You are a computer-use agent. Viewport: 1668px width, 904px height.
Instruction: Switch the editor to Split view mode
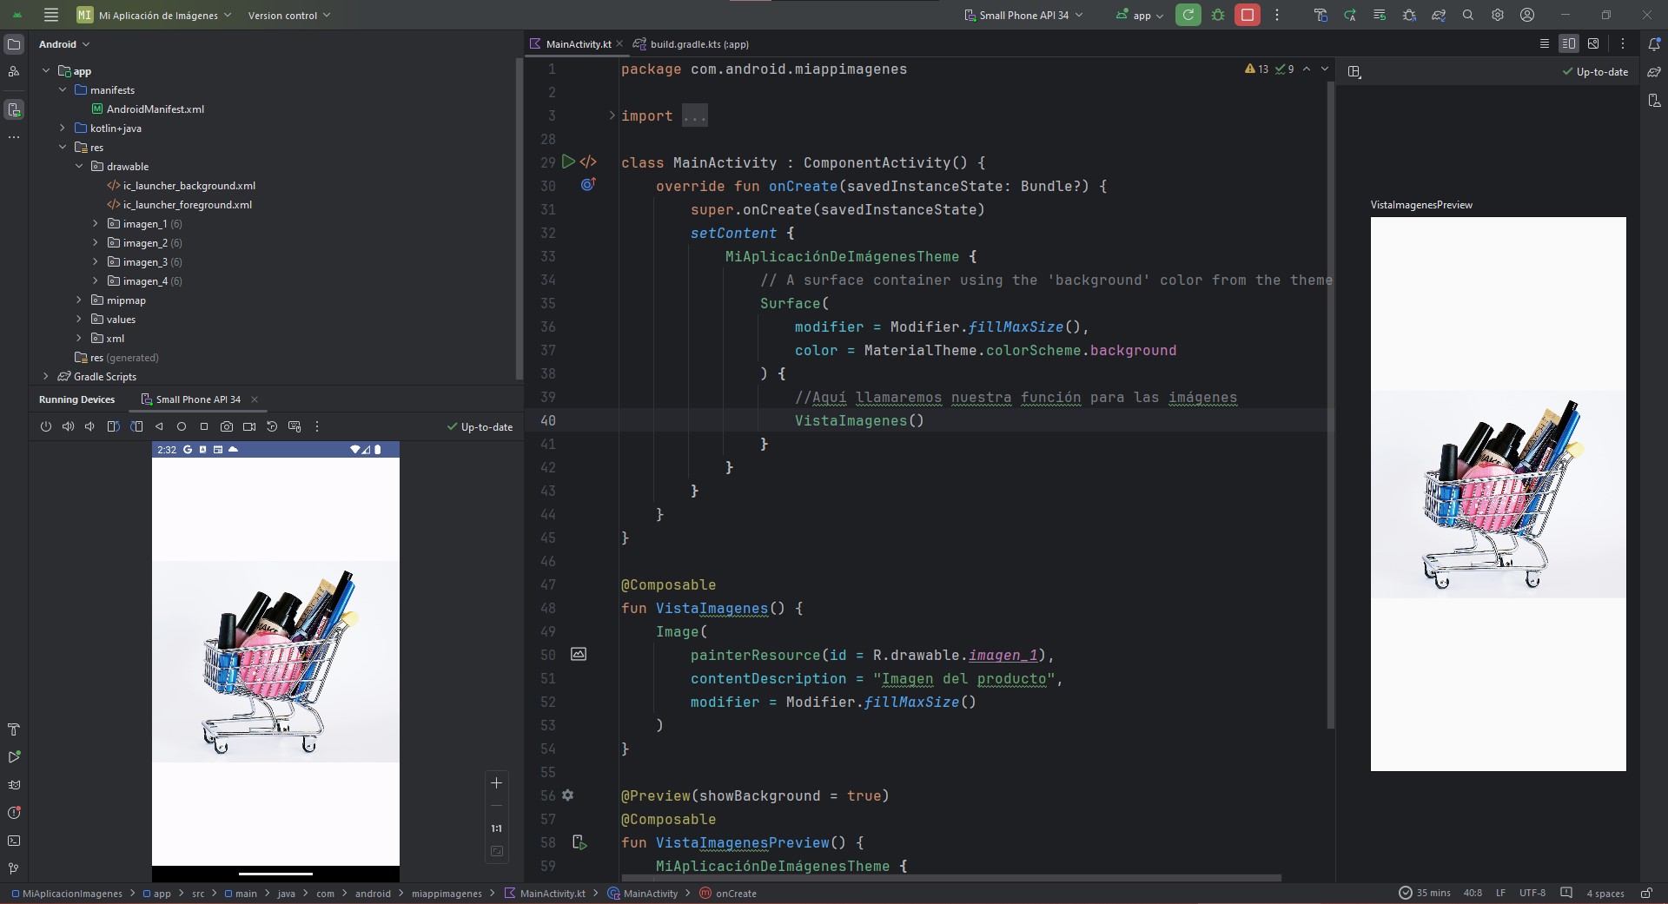click(x=1568, y=43)
